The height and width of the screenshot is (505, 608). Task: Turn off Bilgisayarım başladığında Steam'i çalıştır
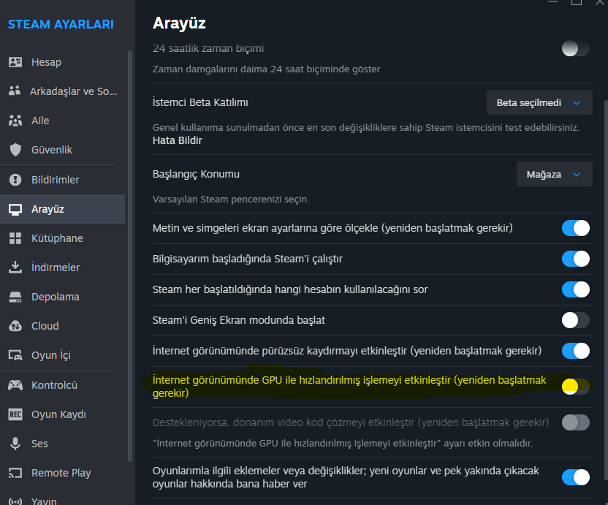[x=575, y=259]
